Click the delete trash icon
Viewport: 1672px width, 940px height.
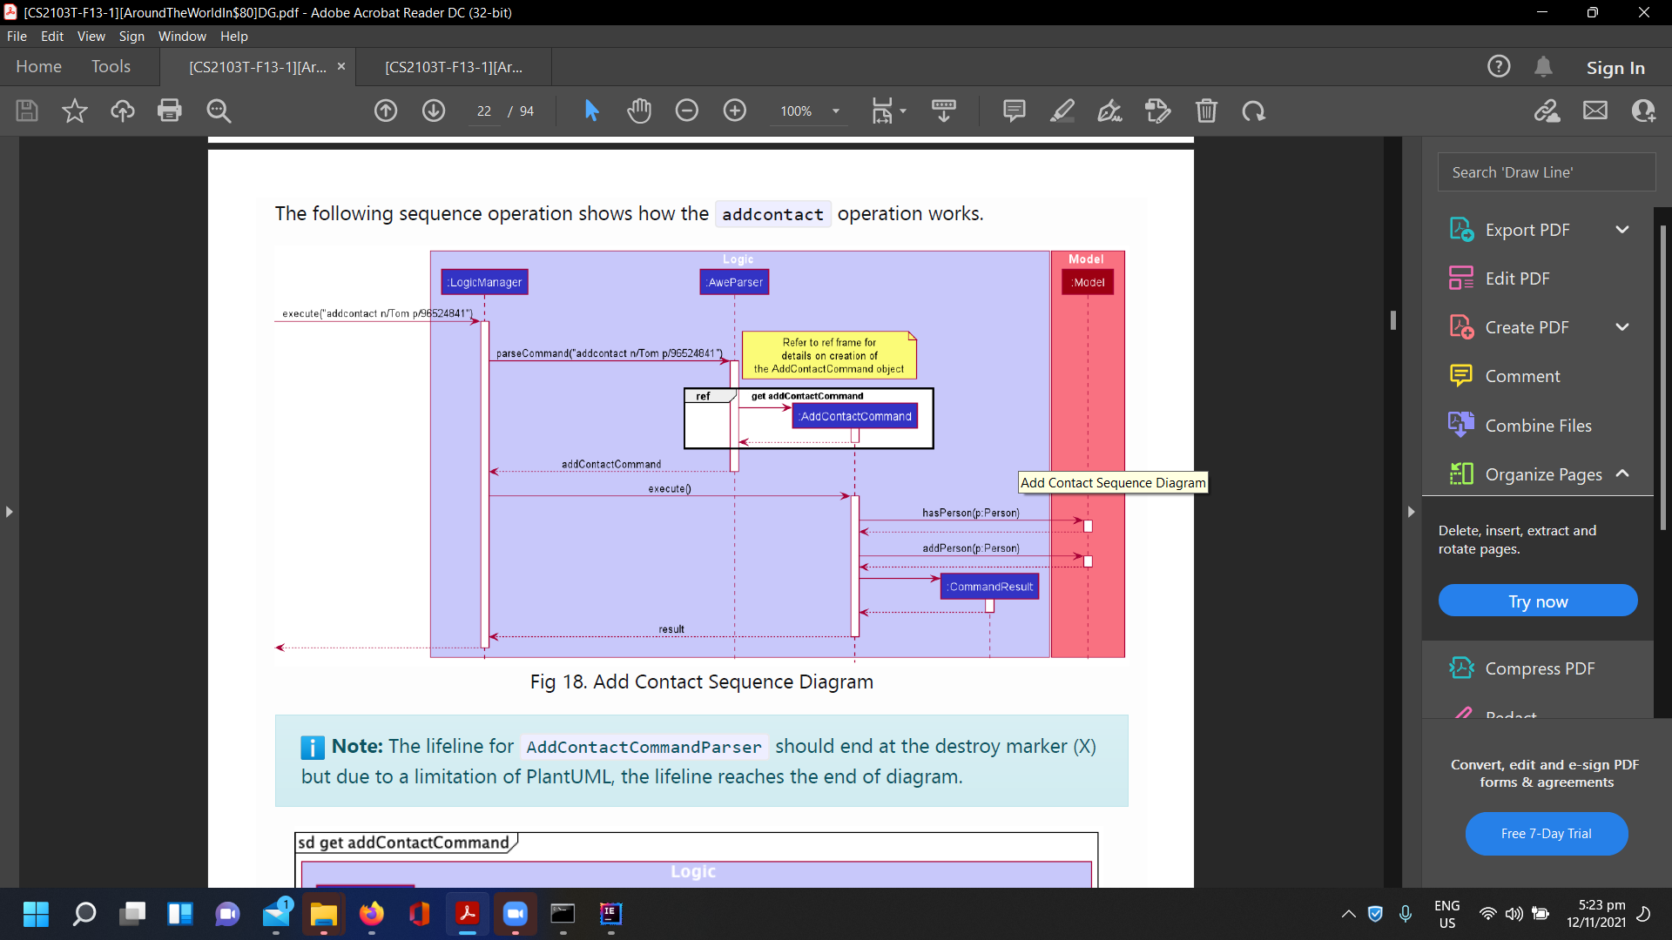coord(1206,111)
